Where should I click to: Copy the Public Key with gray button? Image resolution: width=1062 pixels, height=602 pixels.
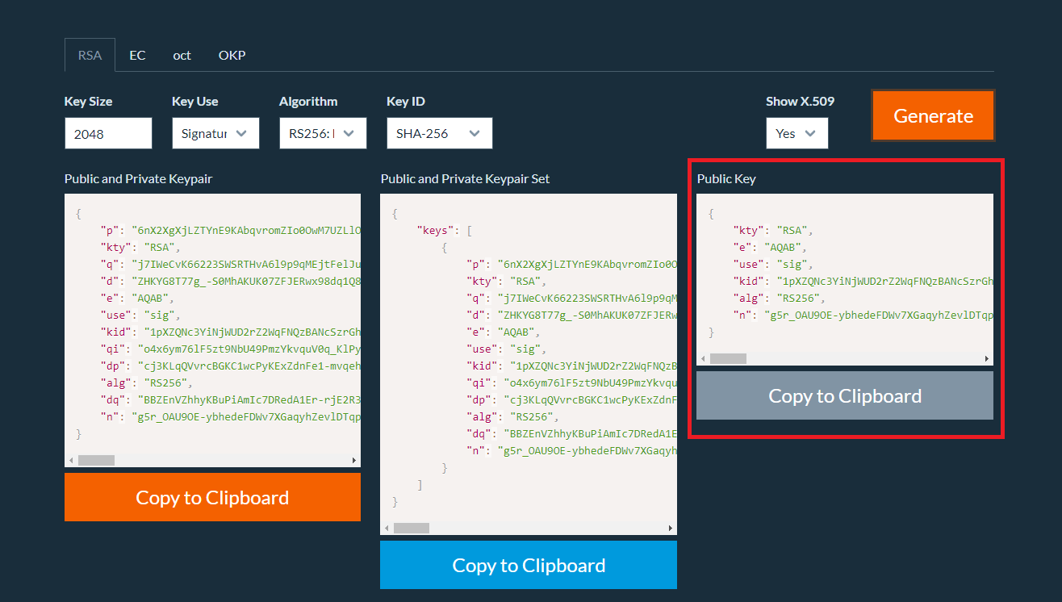click(x=845, y=395)
